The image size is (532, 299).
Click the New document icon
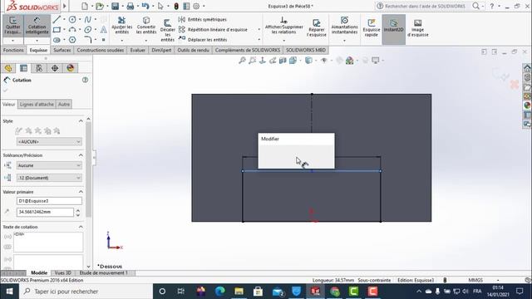(x=85, y=6)
